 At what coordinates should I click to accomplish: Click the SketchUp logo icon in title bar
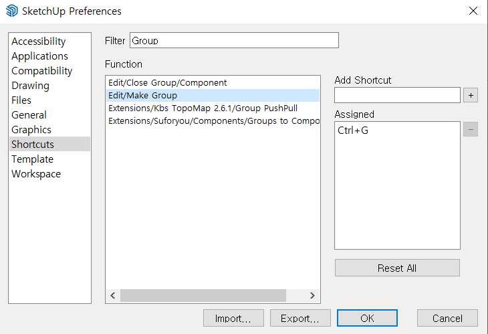coord(12,11)
